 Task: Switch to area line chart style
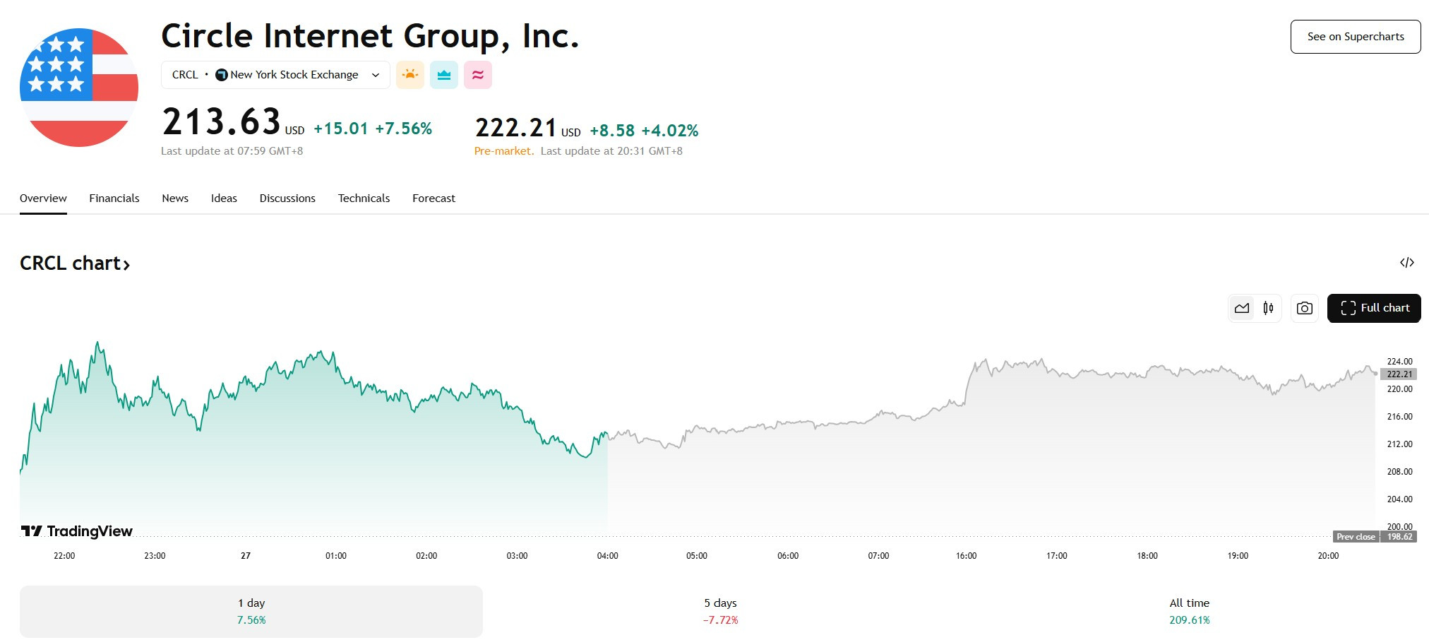(1242, 308)
